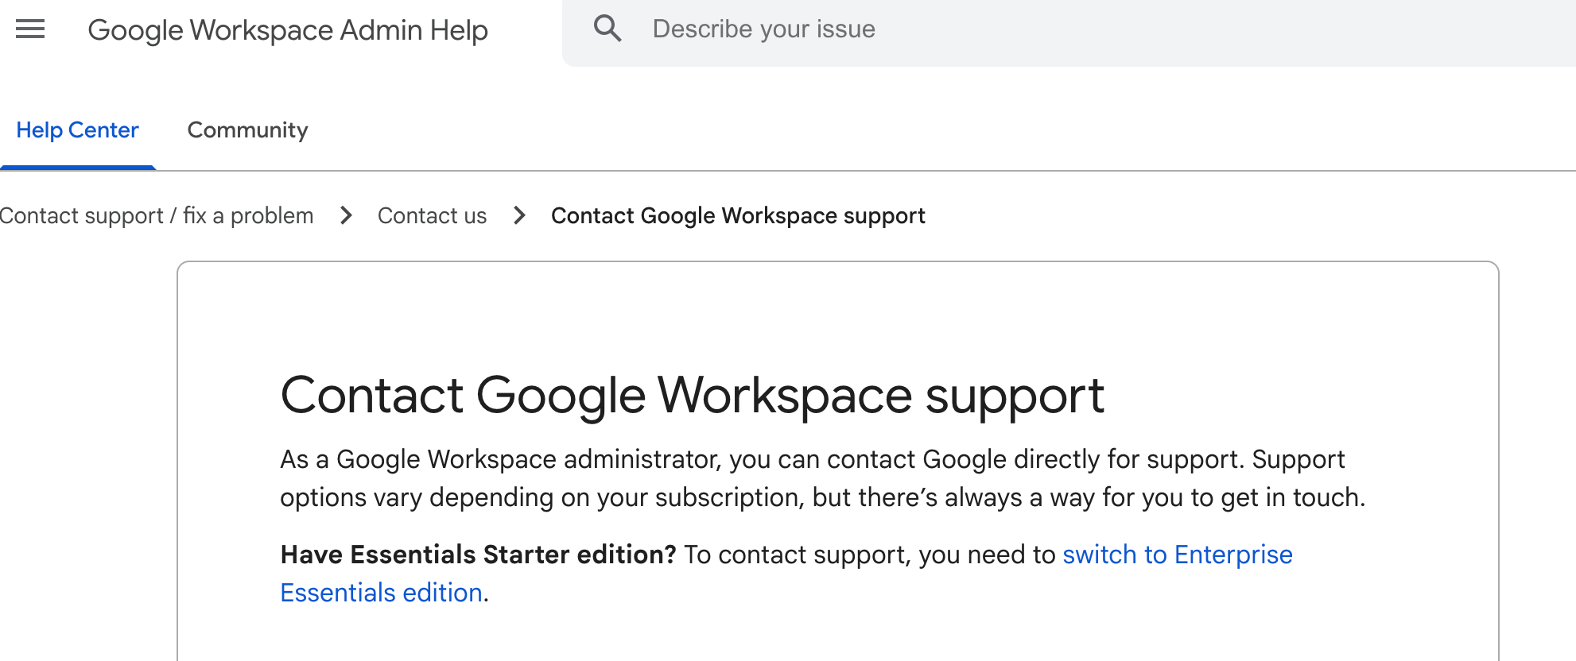Viewport: 1576px width, 661px height.
Task: Go to the 'Contact us' breadcrumb
Action: click(x=432, y=215)
